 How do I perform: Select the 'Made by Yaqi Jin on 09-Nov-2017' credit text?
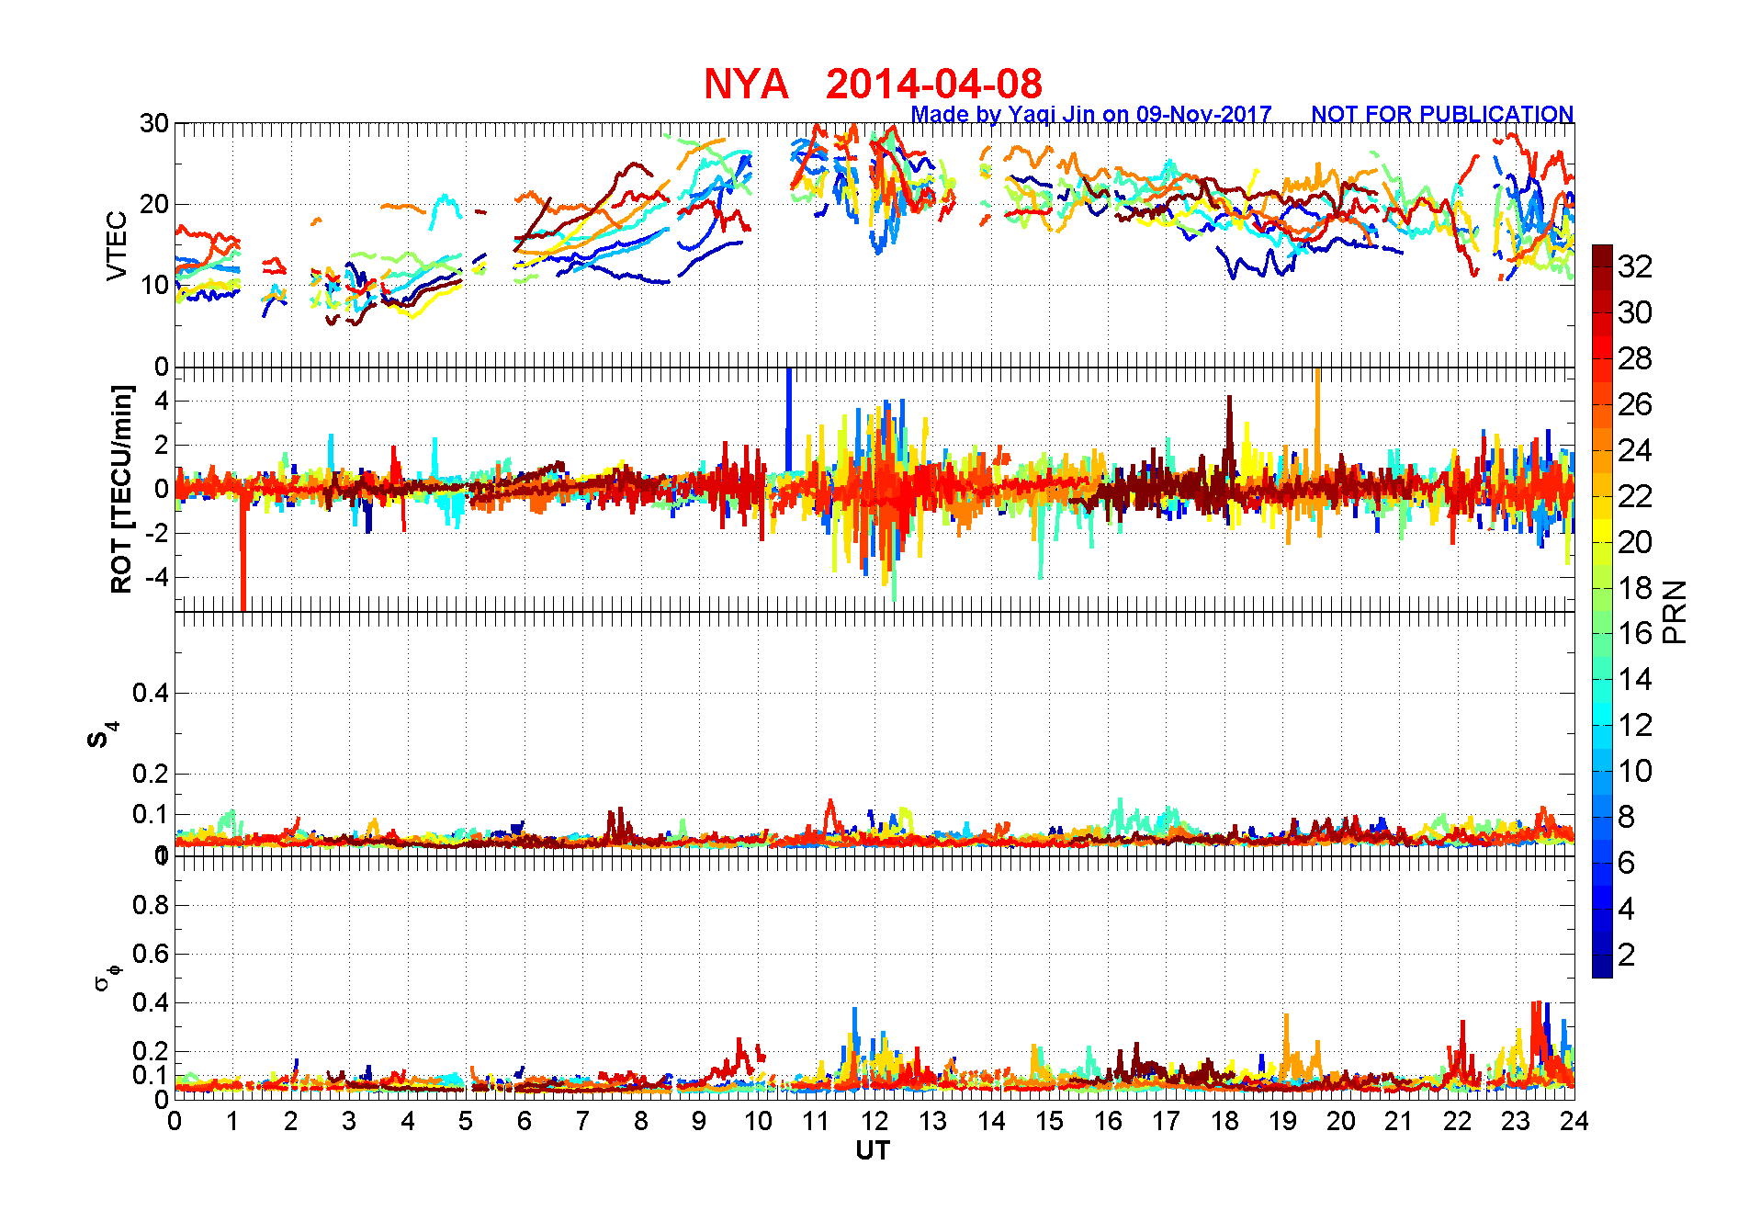(1091, 114)
